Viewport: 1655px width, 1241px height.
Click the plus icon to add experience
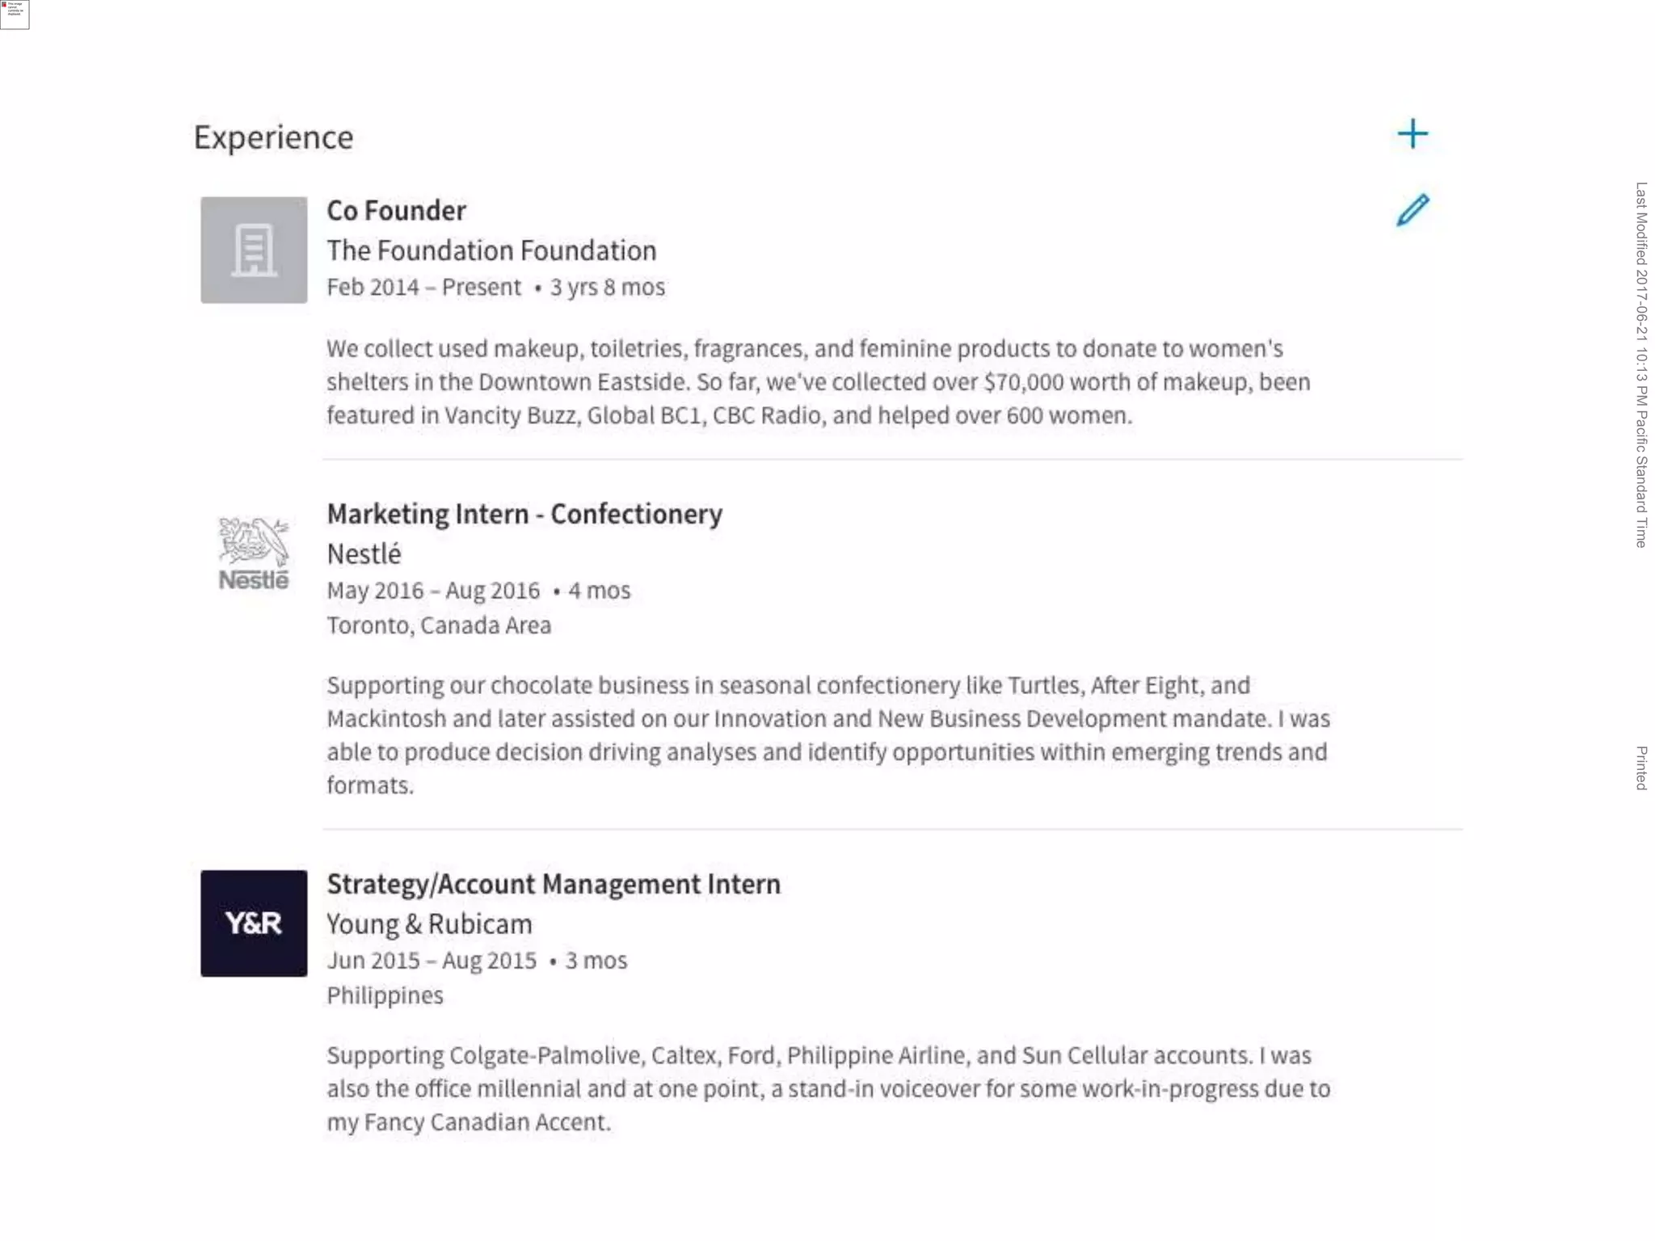click(1413, 134)
